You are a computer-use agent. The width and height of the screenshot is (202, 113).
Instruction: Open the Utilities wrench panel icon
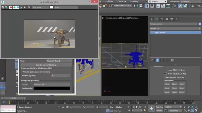[x=177, y=19]
